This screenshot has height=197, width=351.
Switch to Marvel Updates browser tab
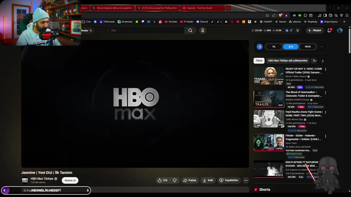112,8
